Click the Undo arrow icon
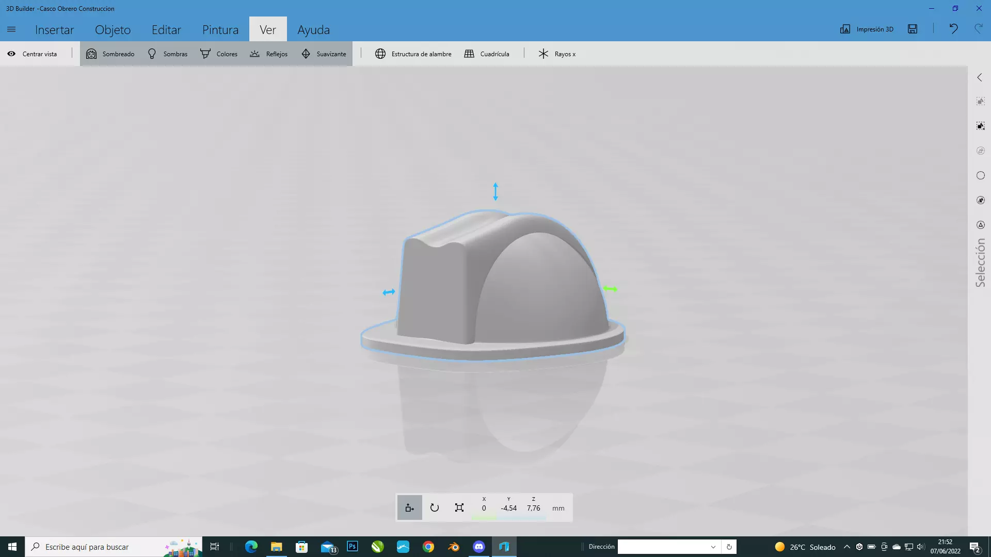This screenshot has height=557, width=991. (953, 29)
